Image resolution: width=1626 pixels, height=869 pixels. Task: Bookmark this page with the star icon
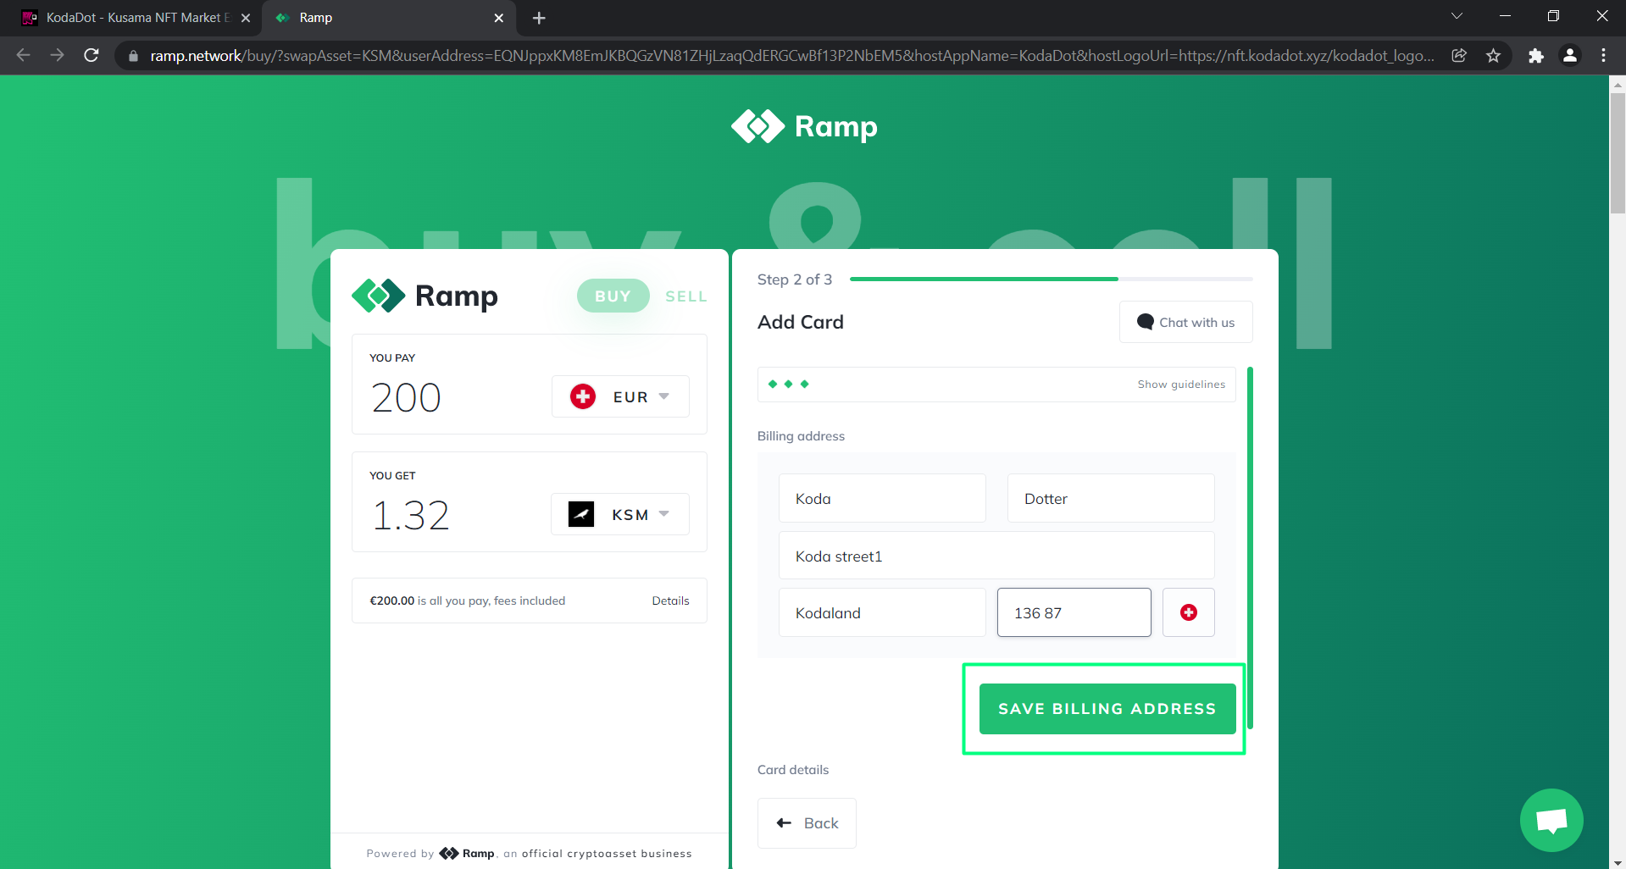[1493, 56]
